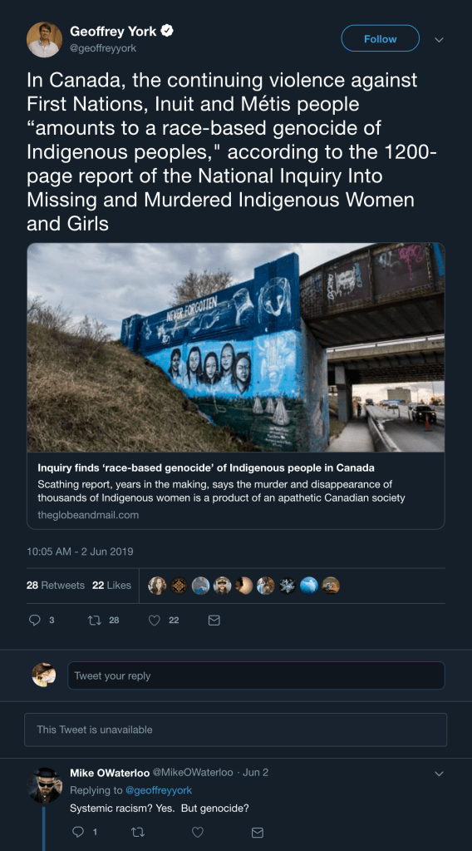Open first liker's avatar in likes row

point(157,585)
